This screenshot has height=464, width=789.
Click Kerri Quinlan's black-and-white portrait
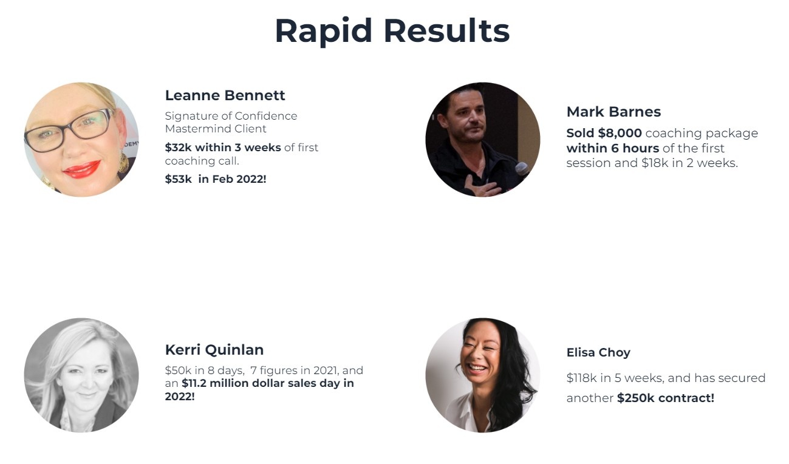coord(81,375)
